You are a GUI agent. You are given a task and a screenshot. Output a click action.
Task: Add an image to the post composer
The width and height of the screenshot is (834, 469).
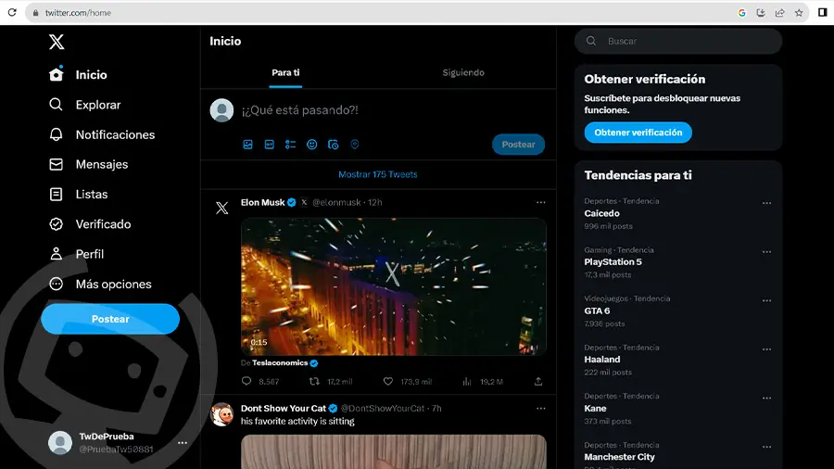coord(247,144)
